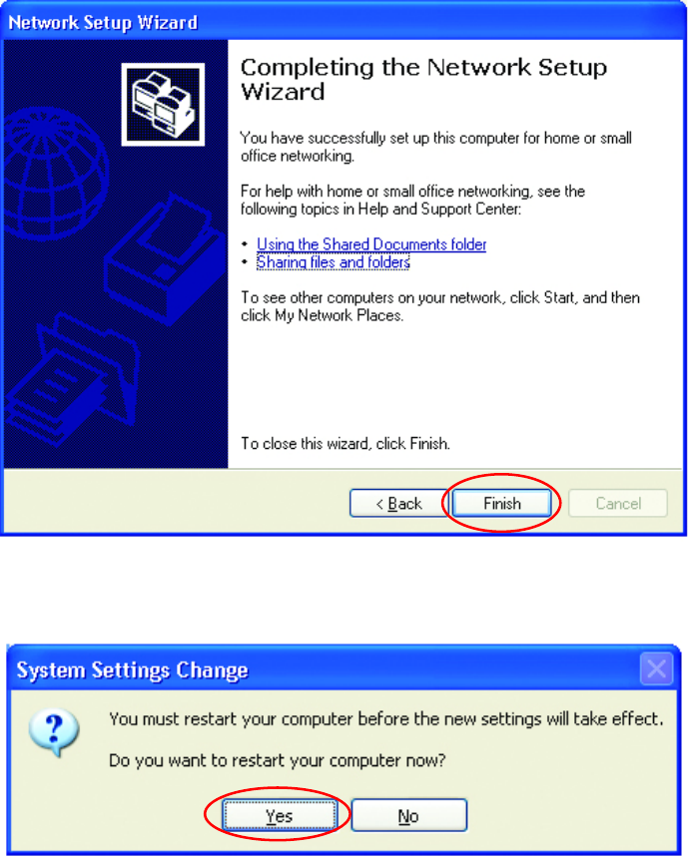Click the question mark balloon icon
This screenshot has height=857, width=690.
point(54,733)
